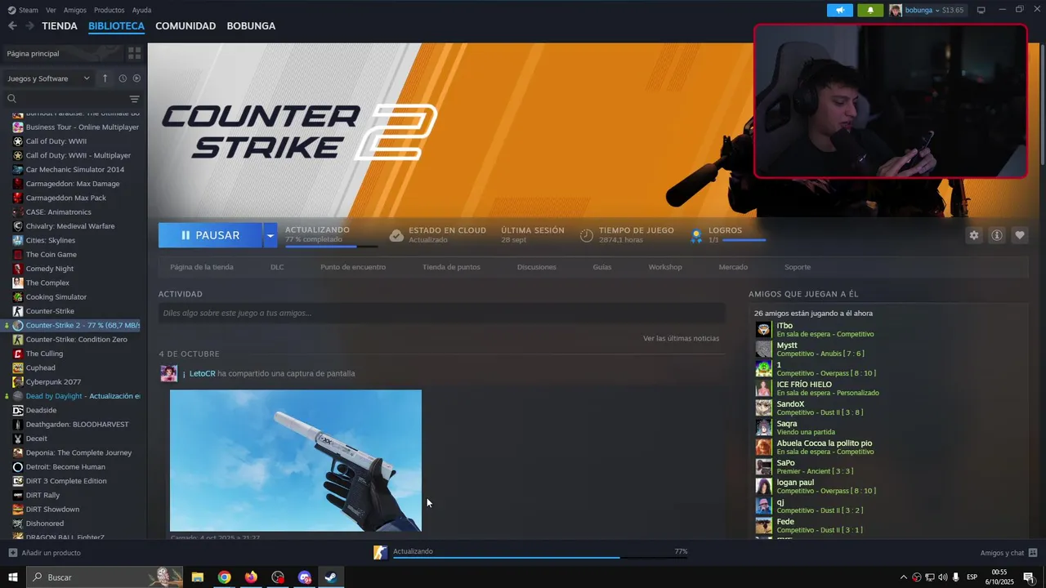The image size is (1046, 588).
Task: Select Cuphead in the library list
Action: coord(41,367)
